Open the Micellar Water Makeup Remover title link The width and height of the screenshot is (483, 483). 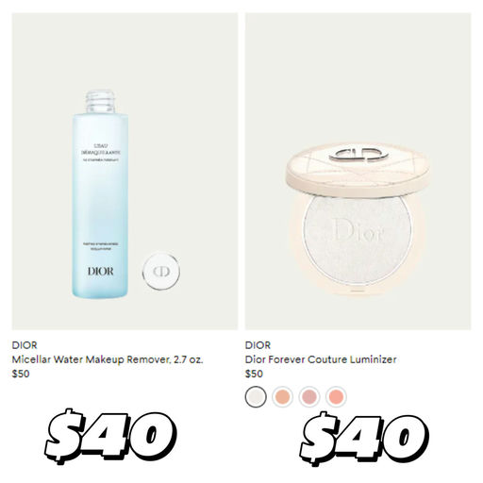pyautogui.click(x=108, y=359)
